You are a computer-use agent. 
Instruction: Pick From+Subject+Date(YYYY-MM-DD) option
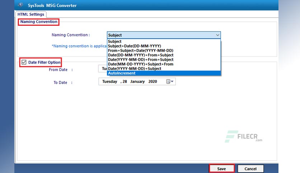[164, 50]
